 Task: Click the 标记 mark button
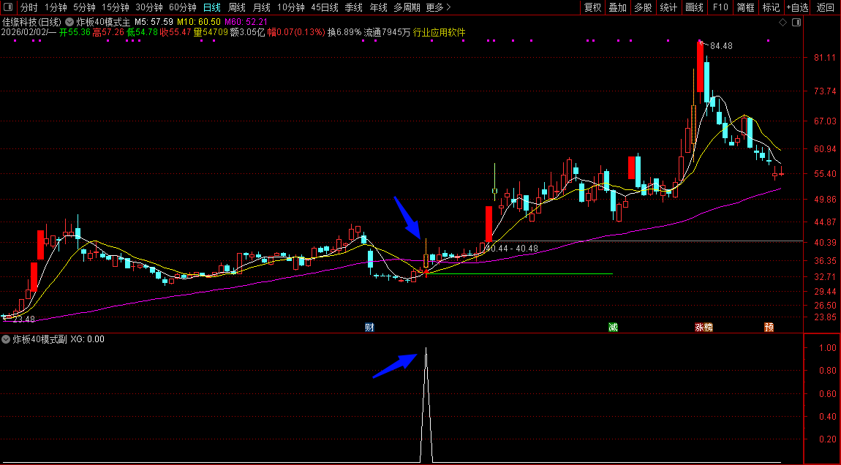point(772,7)
